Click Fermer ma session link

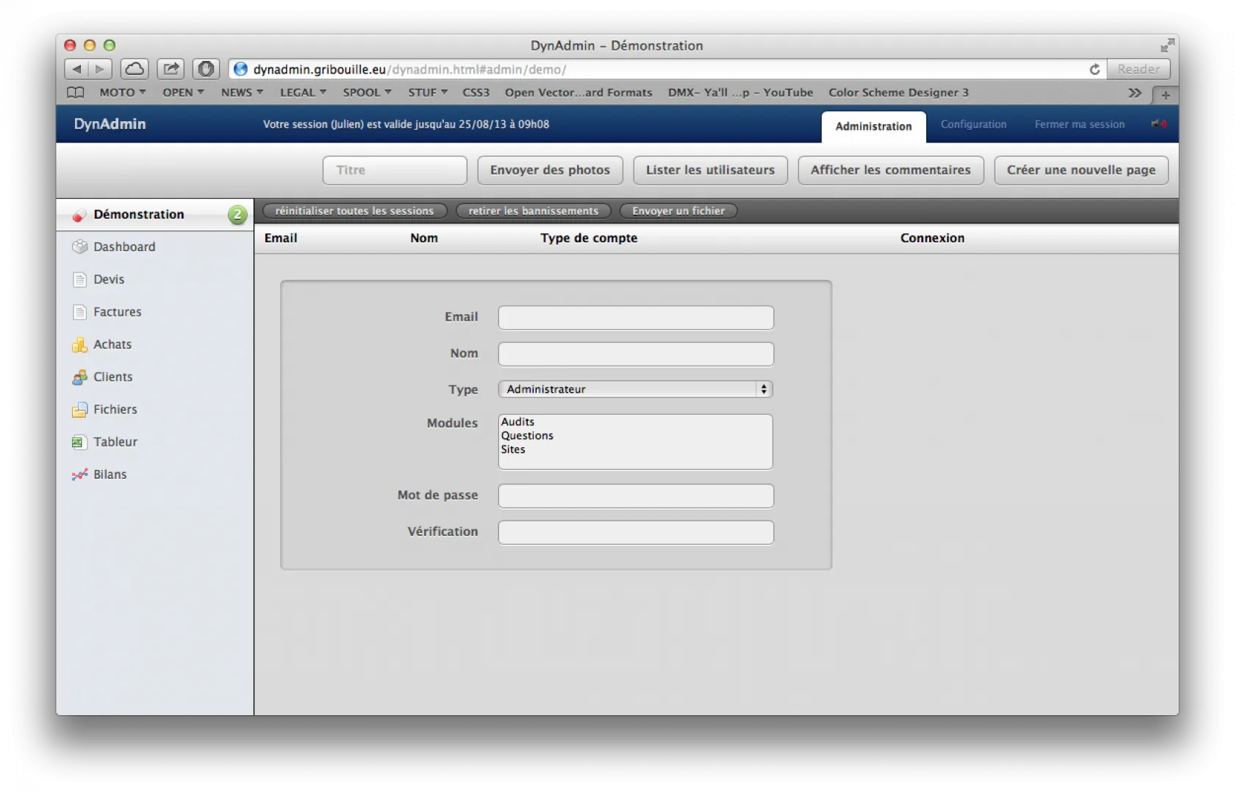1079,125
